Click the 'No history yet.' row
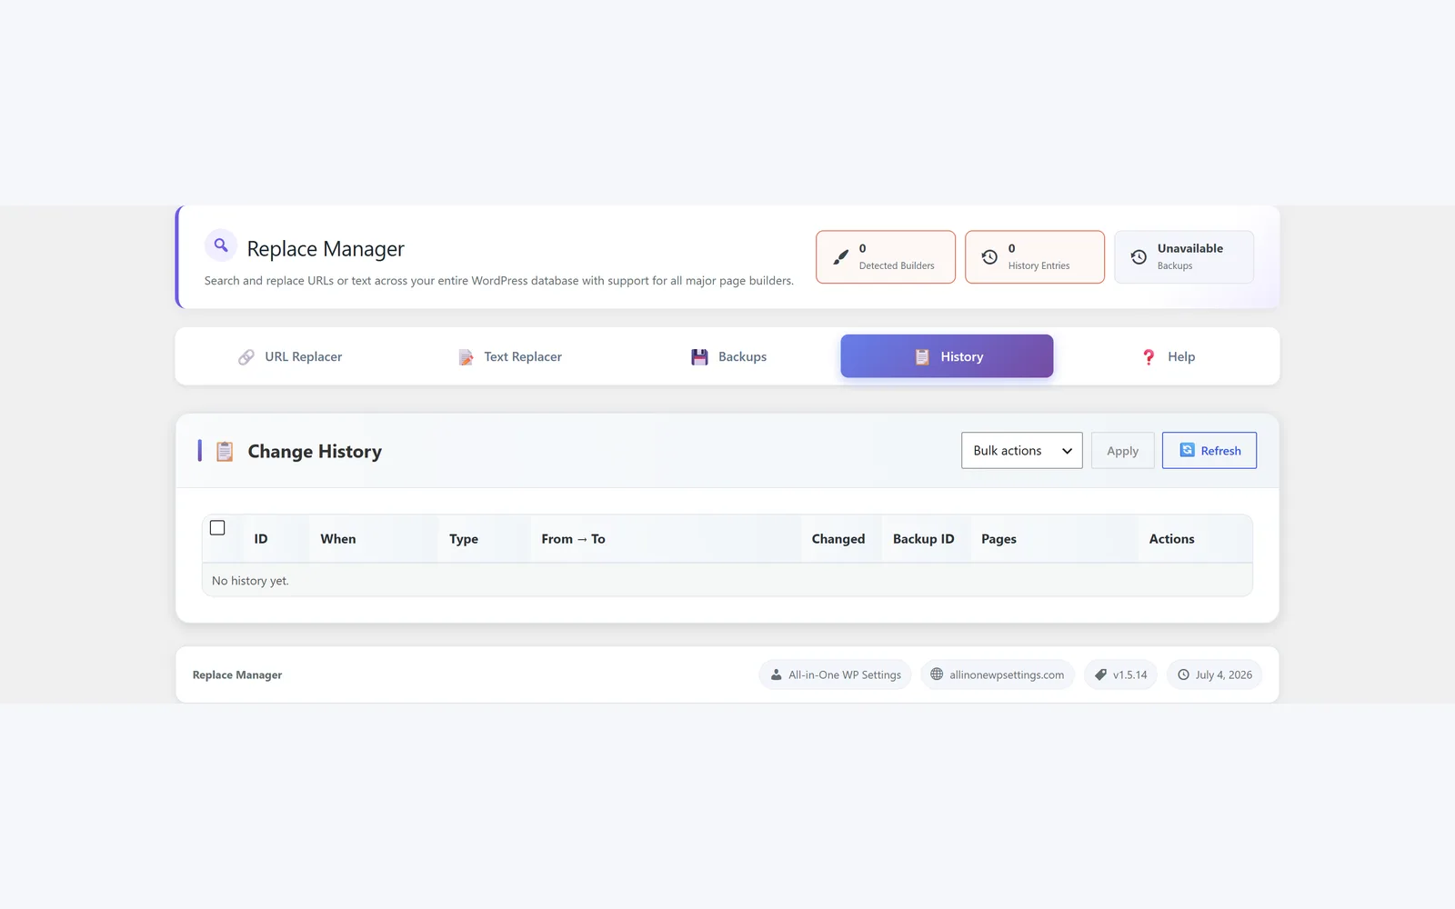The width and height of the screenshot is (1455, 909). click(727, 580)
